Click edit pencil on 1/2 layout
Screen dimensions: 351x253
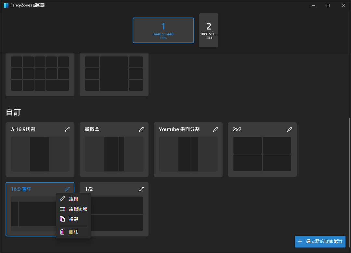pyautogui.click(x=141, y=189)
